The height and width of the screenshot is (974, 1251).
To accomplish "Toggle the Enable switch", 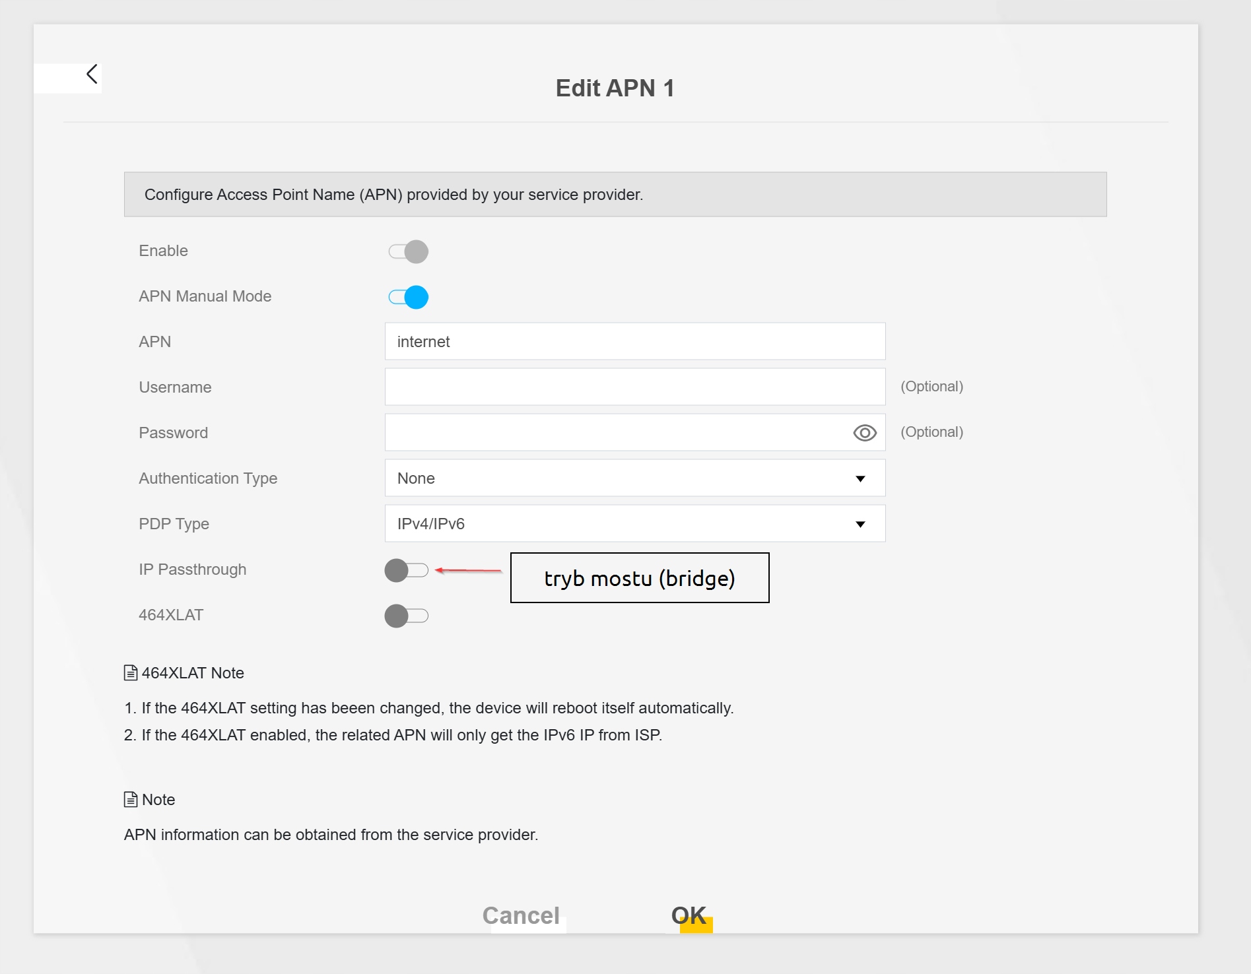I will pos(408,251).
